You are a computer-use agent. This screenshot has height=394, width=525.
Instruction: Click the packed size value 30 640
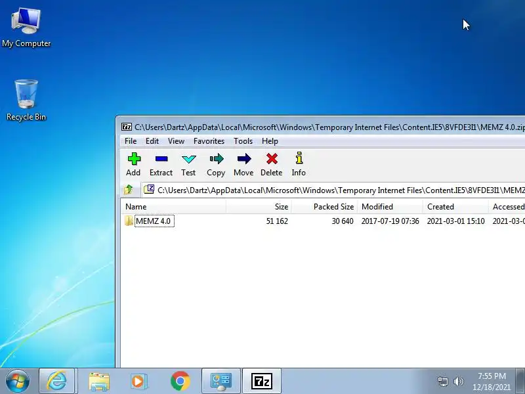click(x=343, y=221)
